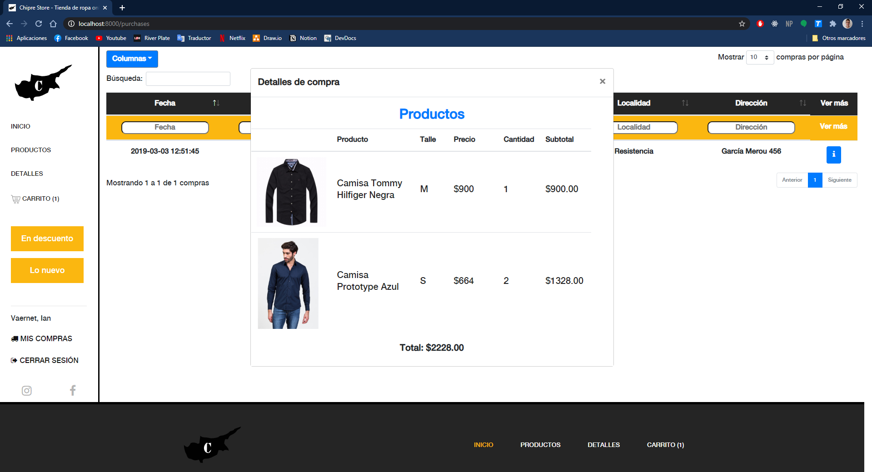
Task: Open footer CARRITO (1) link
Action: point(665,445)
